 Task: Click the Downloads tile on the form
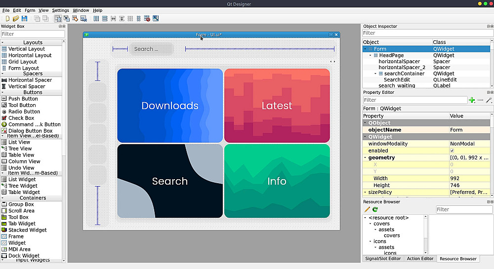click(170, 106)
